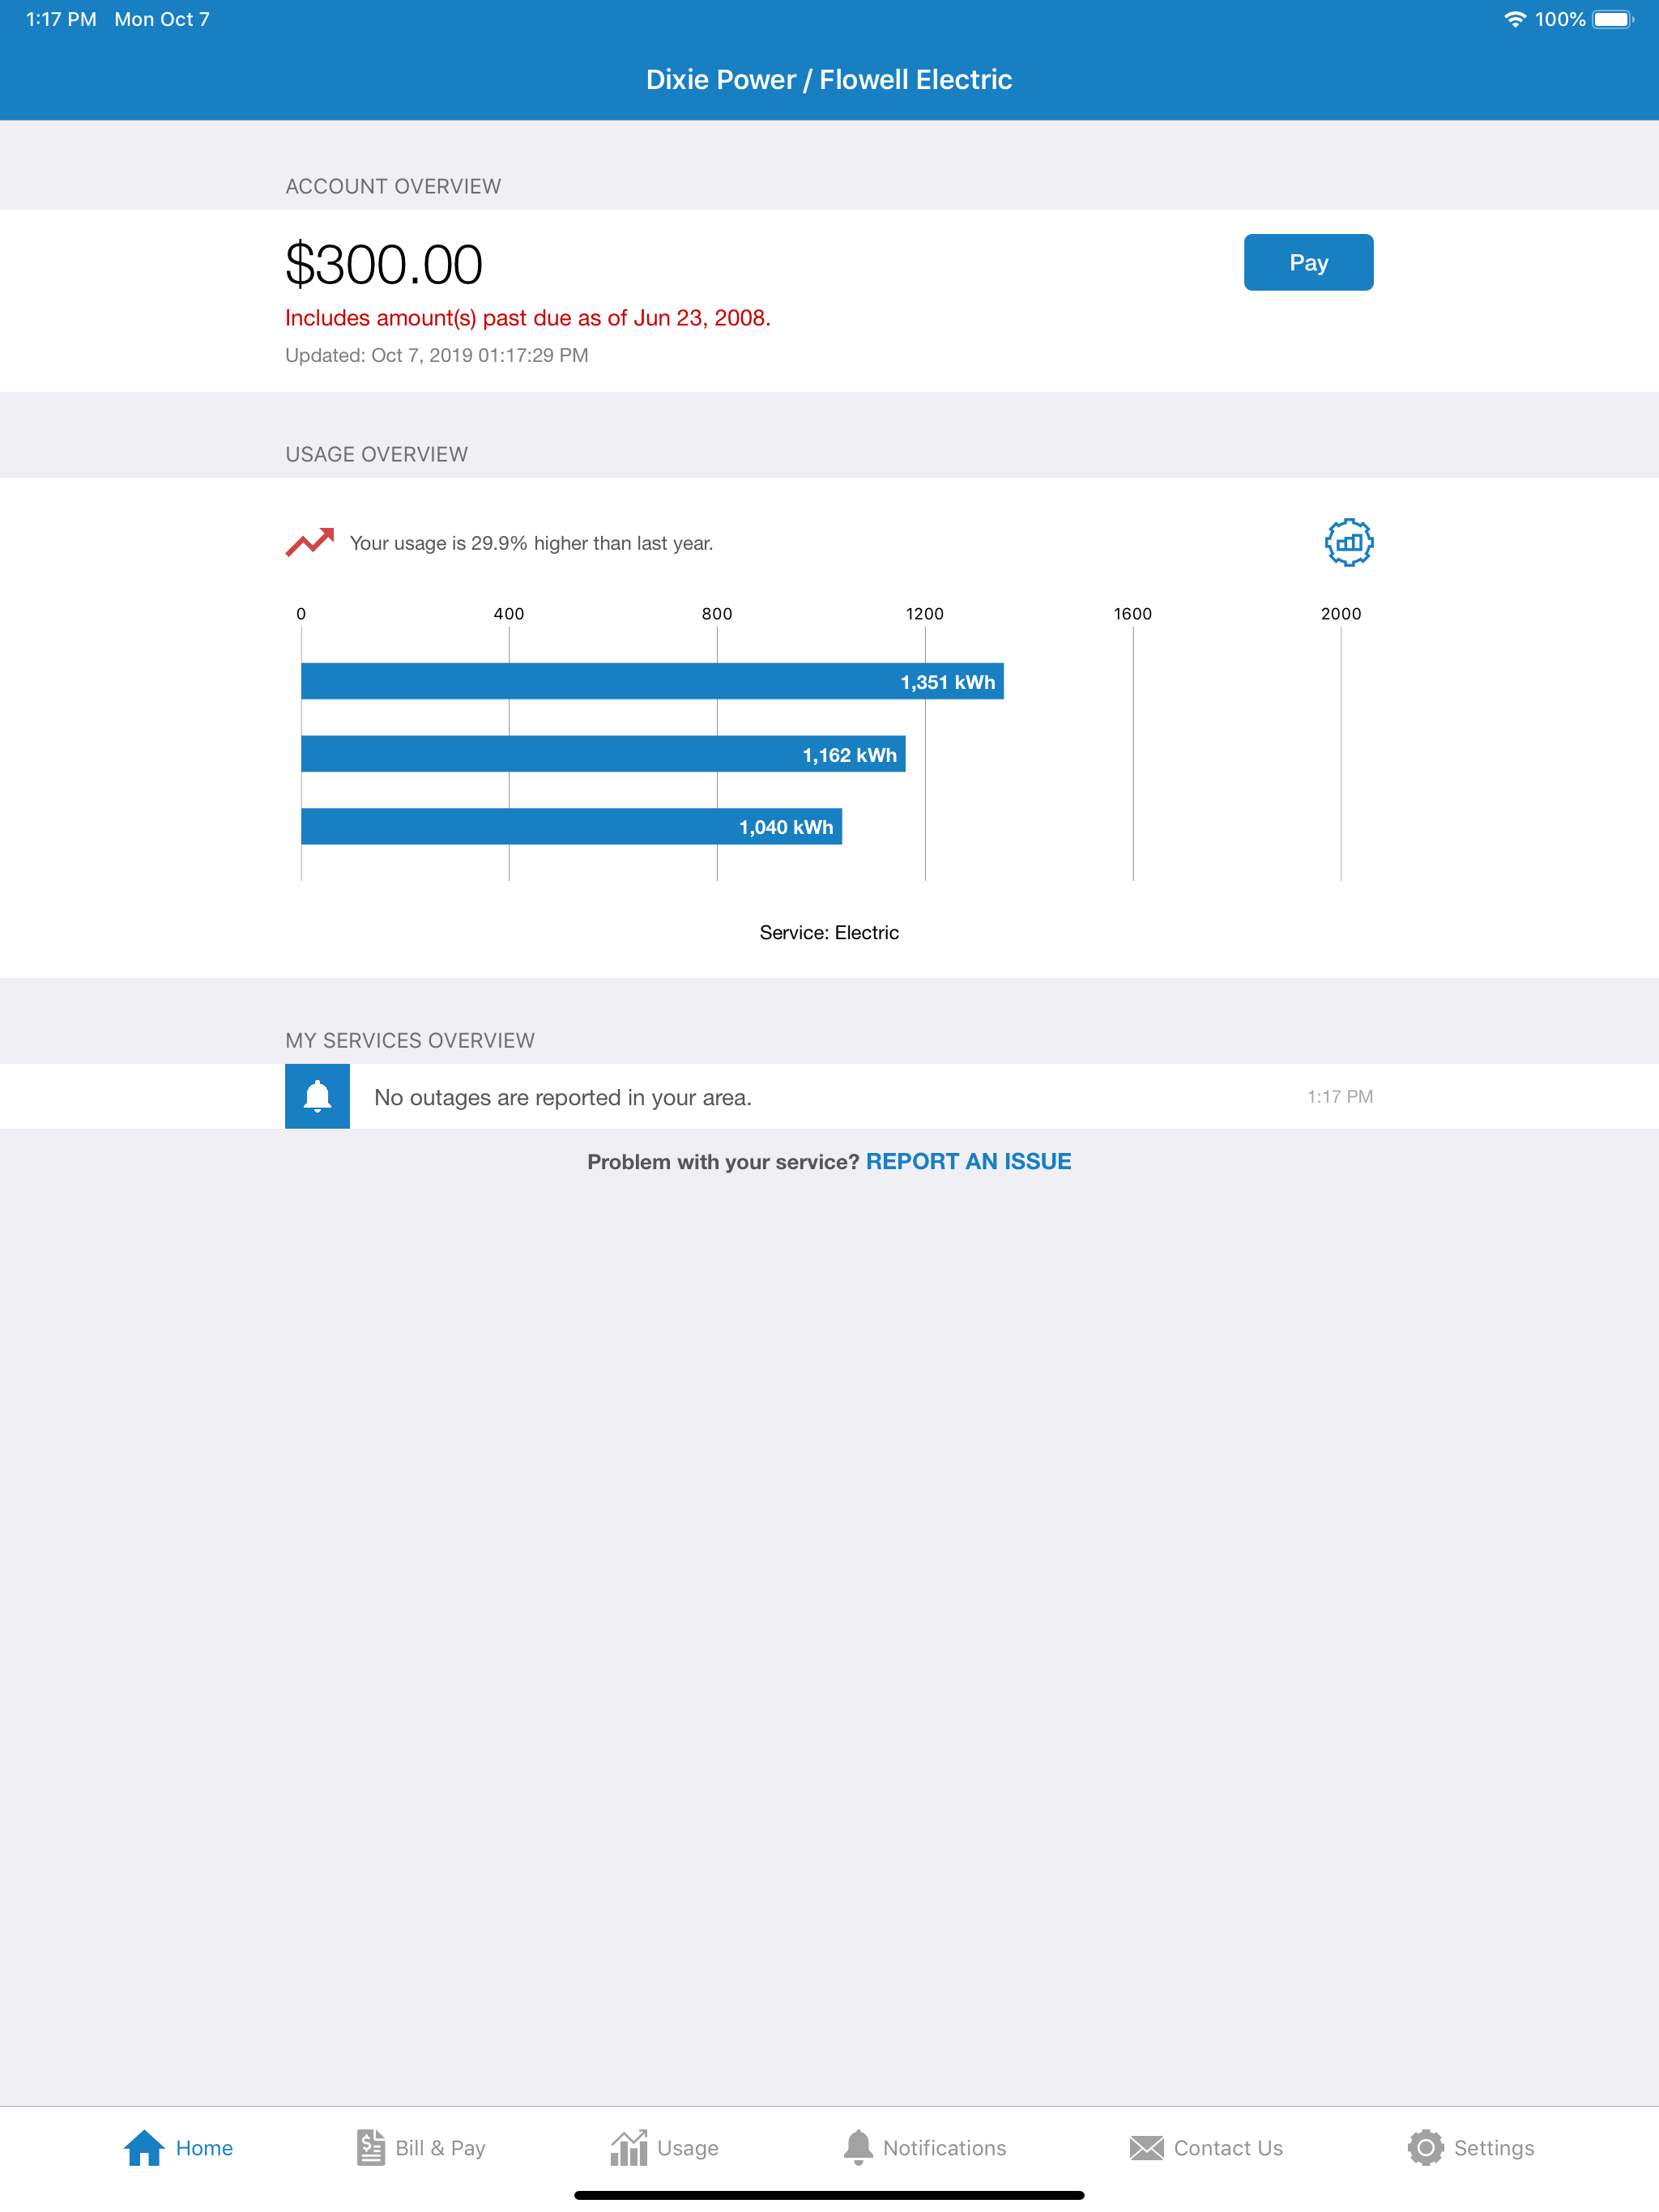Tap the Usage bar-chart icon in tab bar

pyautogui.click(x=629, y=2147)
